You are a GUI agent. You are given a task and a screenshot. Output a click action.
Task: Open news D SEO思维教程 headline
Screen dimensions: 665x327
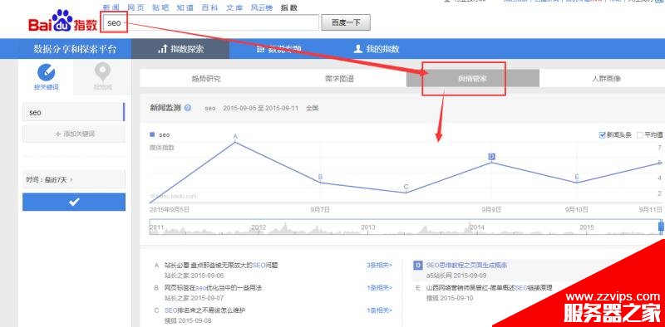pyautogui.click(x=466, y=265)
